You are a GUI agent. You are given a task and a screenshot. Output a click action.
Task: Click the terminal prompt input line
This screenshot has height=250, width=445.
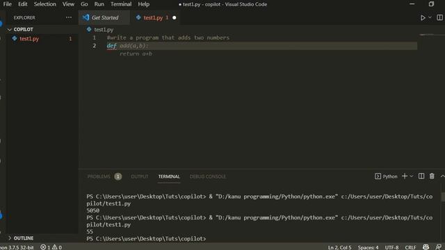(147, 239)
